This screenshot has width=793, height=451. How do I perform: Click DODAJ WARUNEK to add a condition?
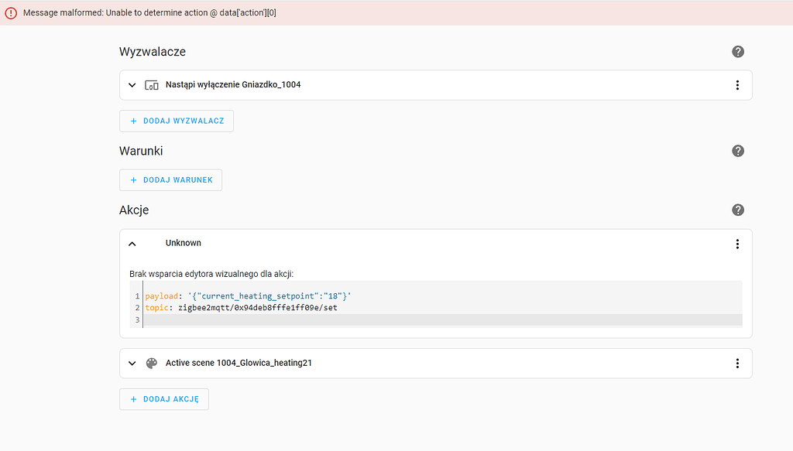(170, 179)
